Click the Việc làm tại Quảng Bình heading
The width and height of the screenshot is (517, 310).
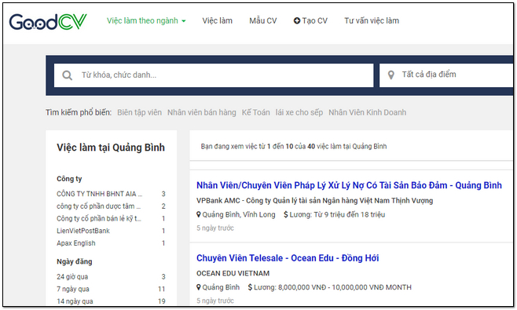(111, 148)
